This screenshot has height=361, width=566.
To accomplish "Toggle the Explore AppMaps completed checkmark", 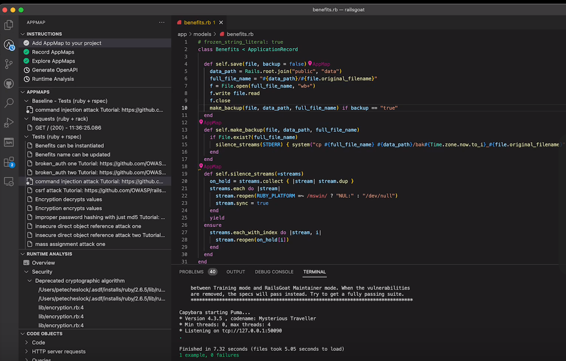I will pyautogui.click(x=26, y=61).
